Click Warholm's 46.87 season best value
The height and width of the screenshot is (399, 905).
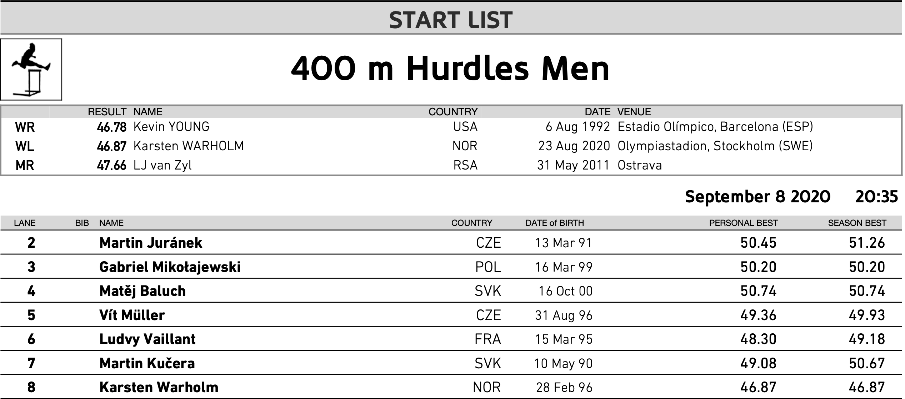[867, 387]
